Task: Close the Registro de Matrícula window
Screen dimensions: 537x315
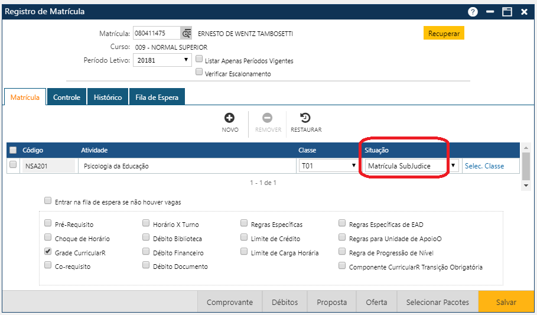Action: point(524,12)
